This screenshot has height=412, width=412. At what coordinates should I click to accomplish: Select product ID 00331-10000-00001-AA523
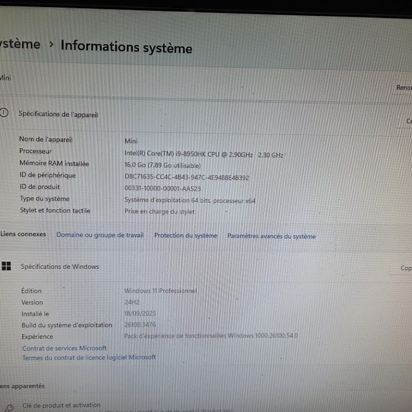pyautogui.click(x=162, y=189)
